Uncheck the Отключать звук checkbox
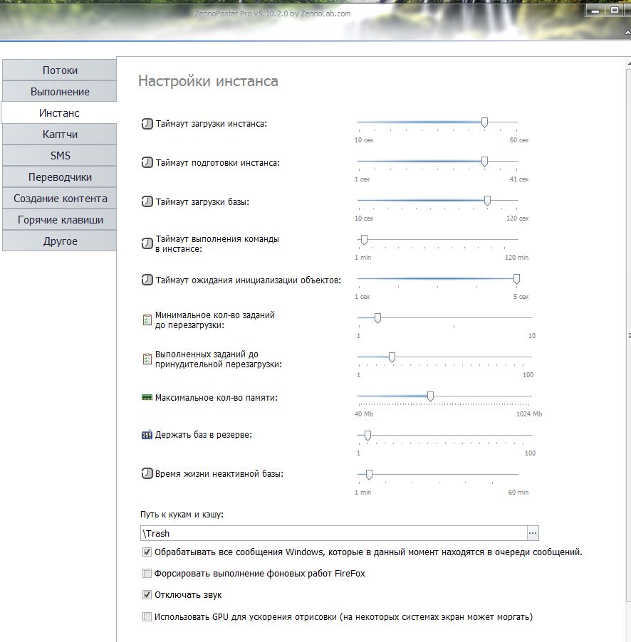 coord(147,594)
